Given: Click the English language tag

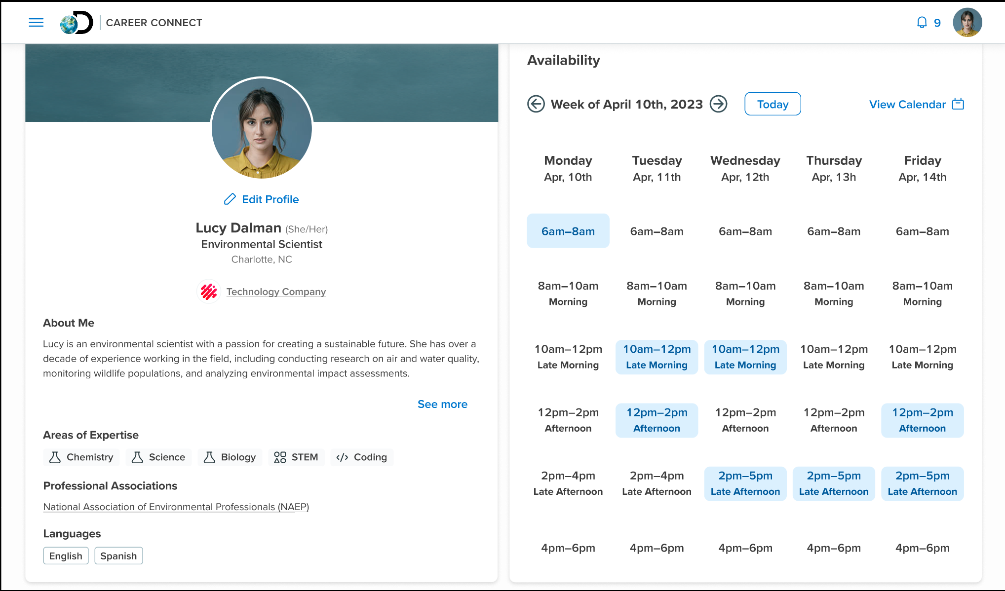Looking at the screenshot, I should [x=66, y=556].
